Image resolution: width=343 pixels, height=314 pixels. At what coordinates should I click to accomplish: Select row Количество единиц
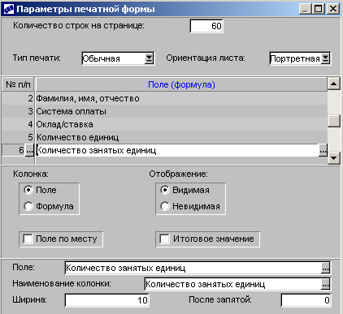click(x=181, y=137)
